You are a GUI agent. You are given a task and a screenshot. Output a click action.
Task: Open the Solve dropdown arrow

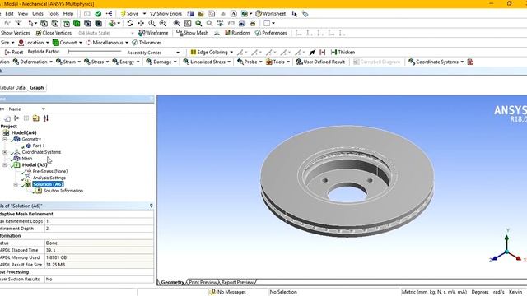144,13
